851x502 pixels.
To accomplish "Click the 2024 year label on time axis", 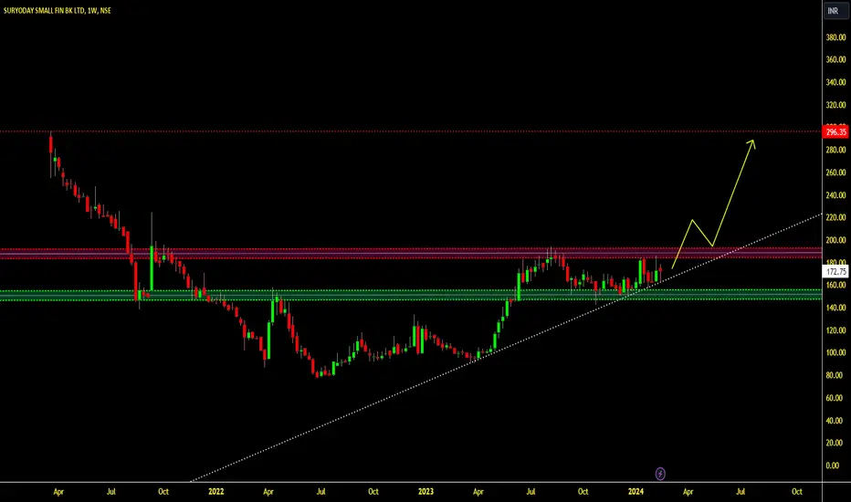I will pyautogui.click(x=636, y=492).
